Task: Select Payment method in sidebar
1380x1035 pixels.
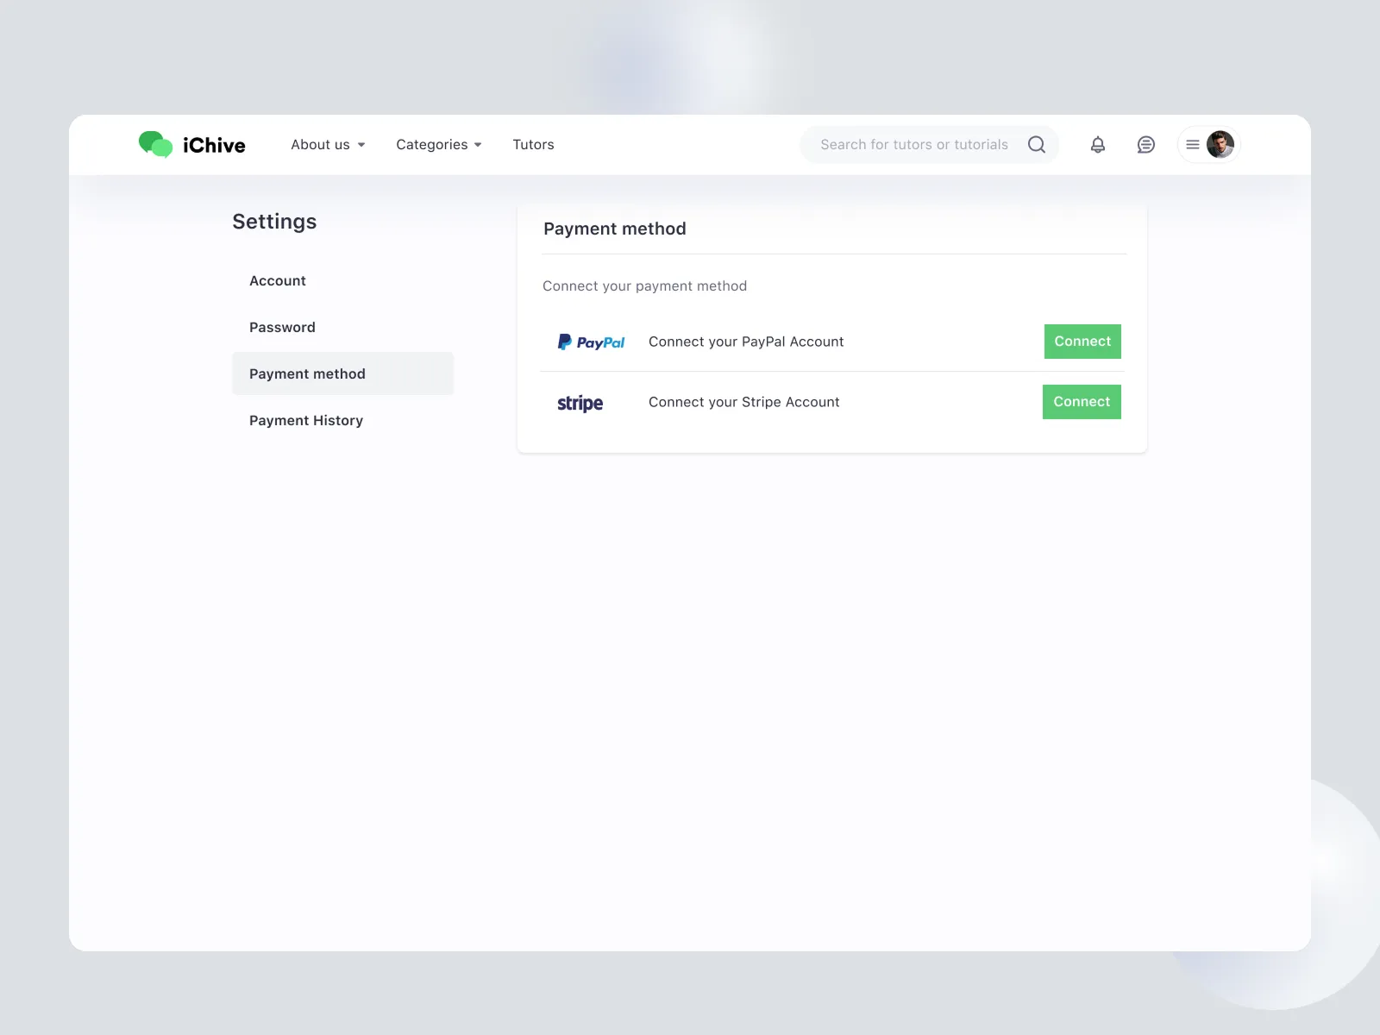Action: 342,373
